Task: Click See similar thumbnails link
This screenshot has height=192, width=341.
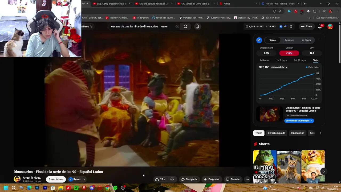Action: pos(299,121)
